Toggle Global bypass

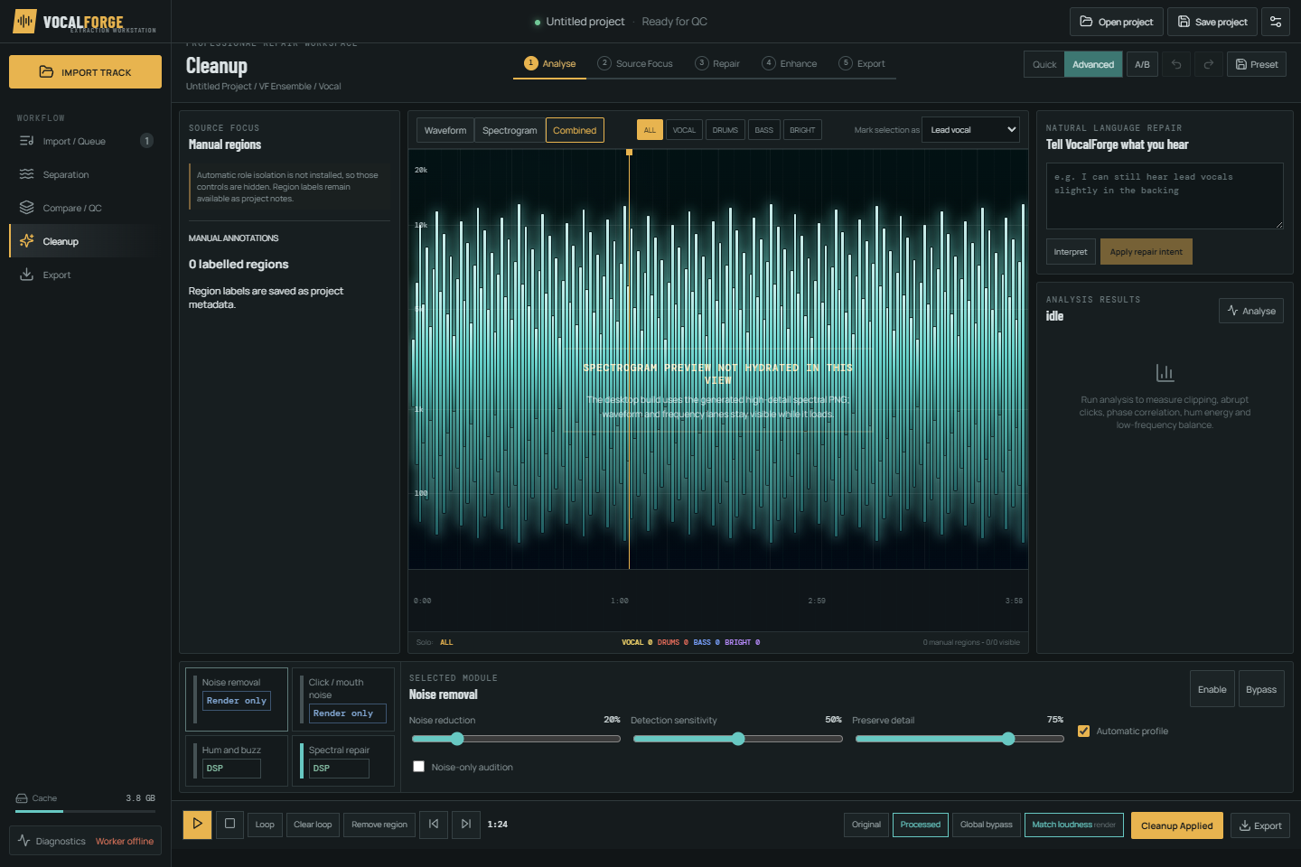pos(986,825)
